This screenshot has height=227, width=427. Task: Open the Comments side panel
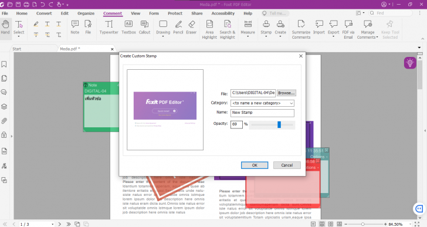pyautogui.click(x=4, y=92)
